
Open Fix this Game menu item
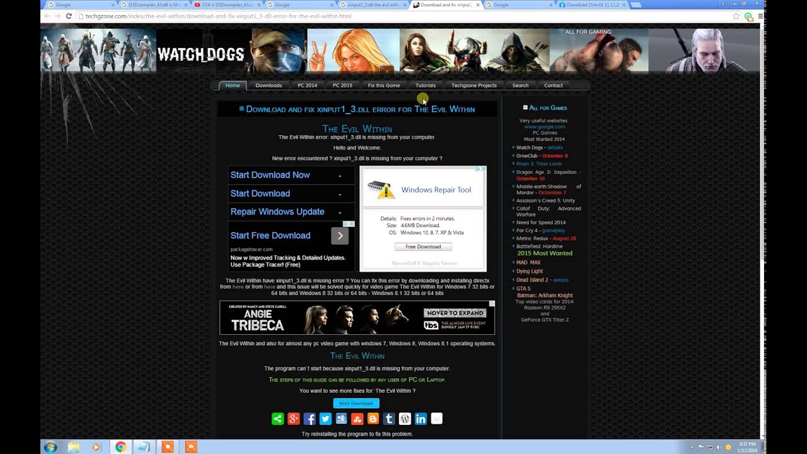click(x=384, y=85)
